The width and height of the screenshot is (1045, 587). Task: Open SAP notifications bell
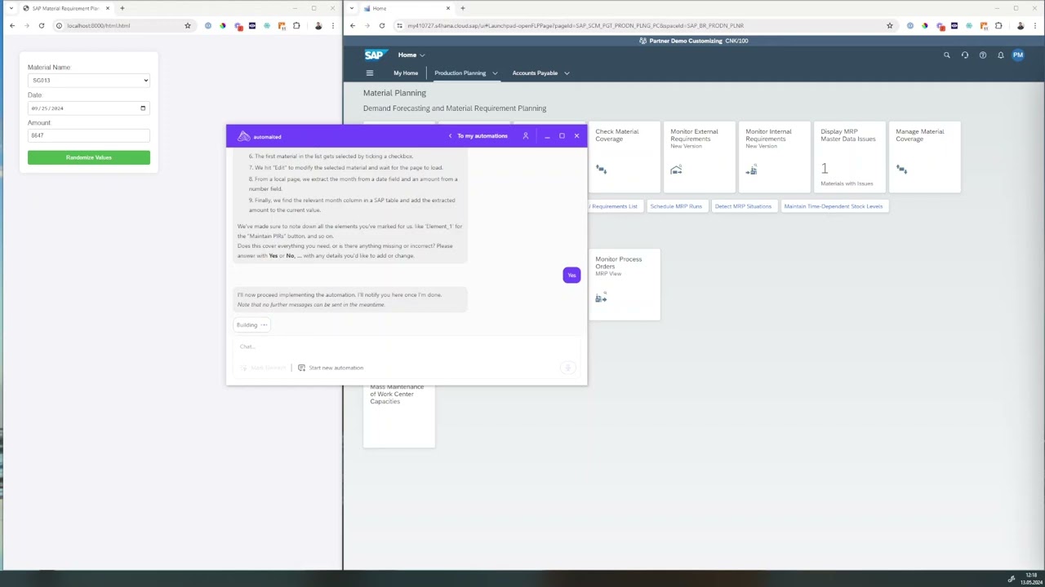[1001, 55]
